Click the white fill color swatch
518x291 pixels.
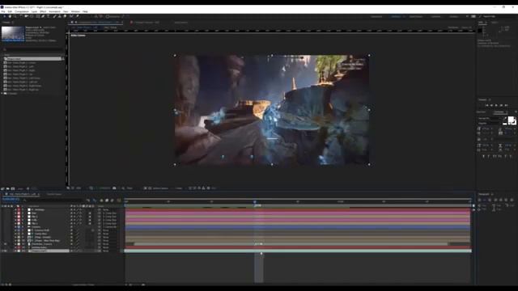coord(511,120)
